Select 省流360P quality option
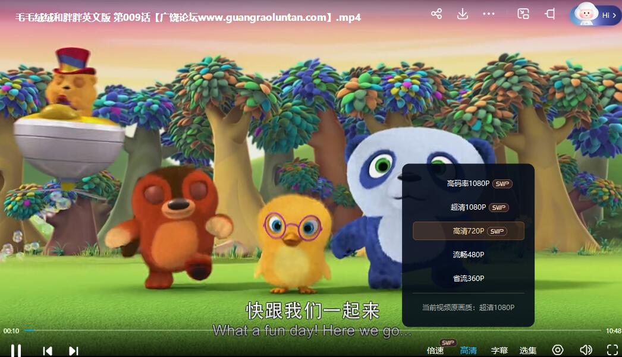This screenshot has height=357, width=622. [x=469, y=279]
